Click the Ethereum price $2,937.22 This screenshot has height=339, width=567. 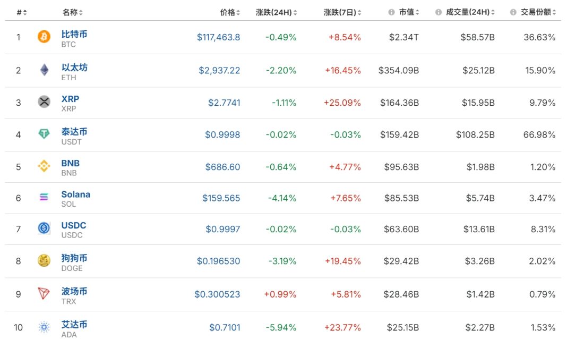(x=219, y=70)
